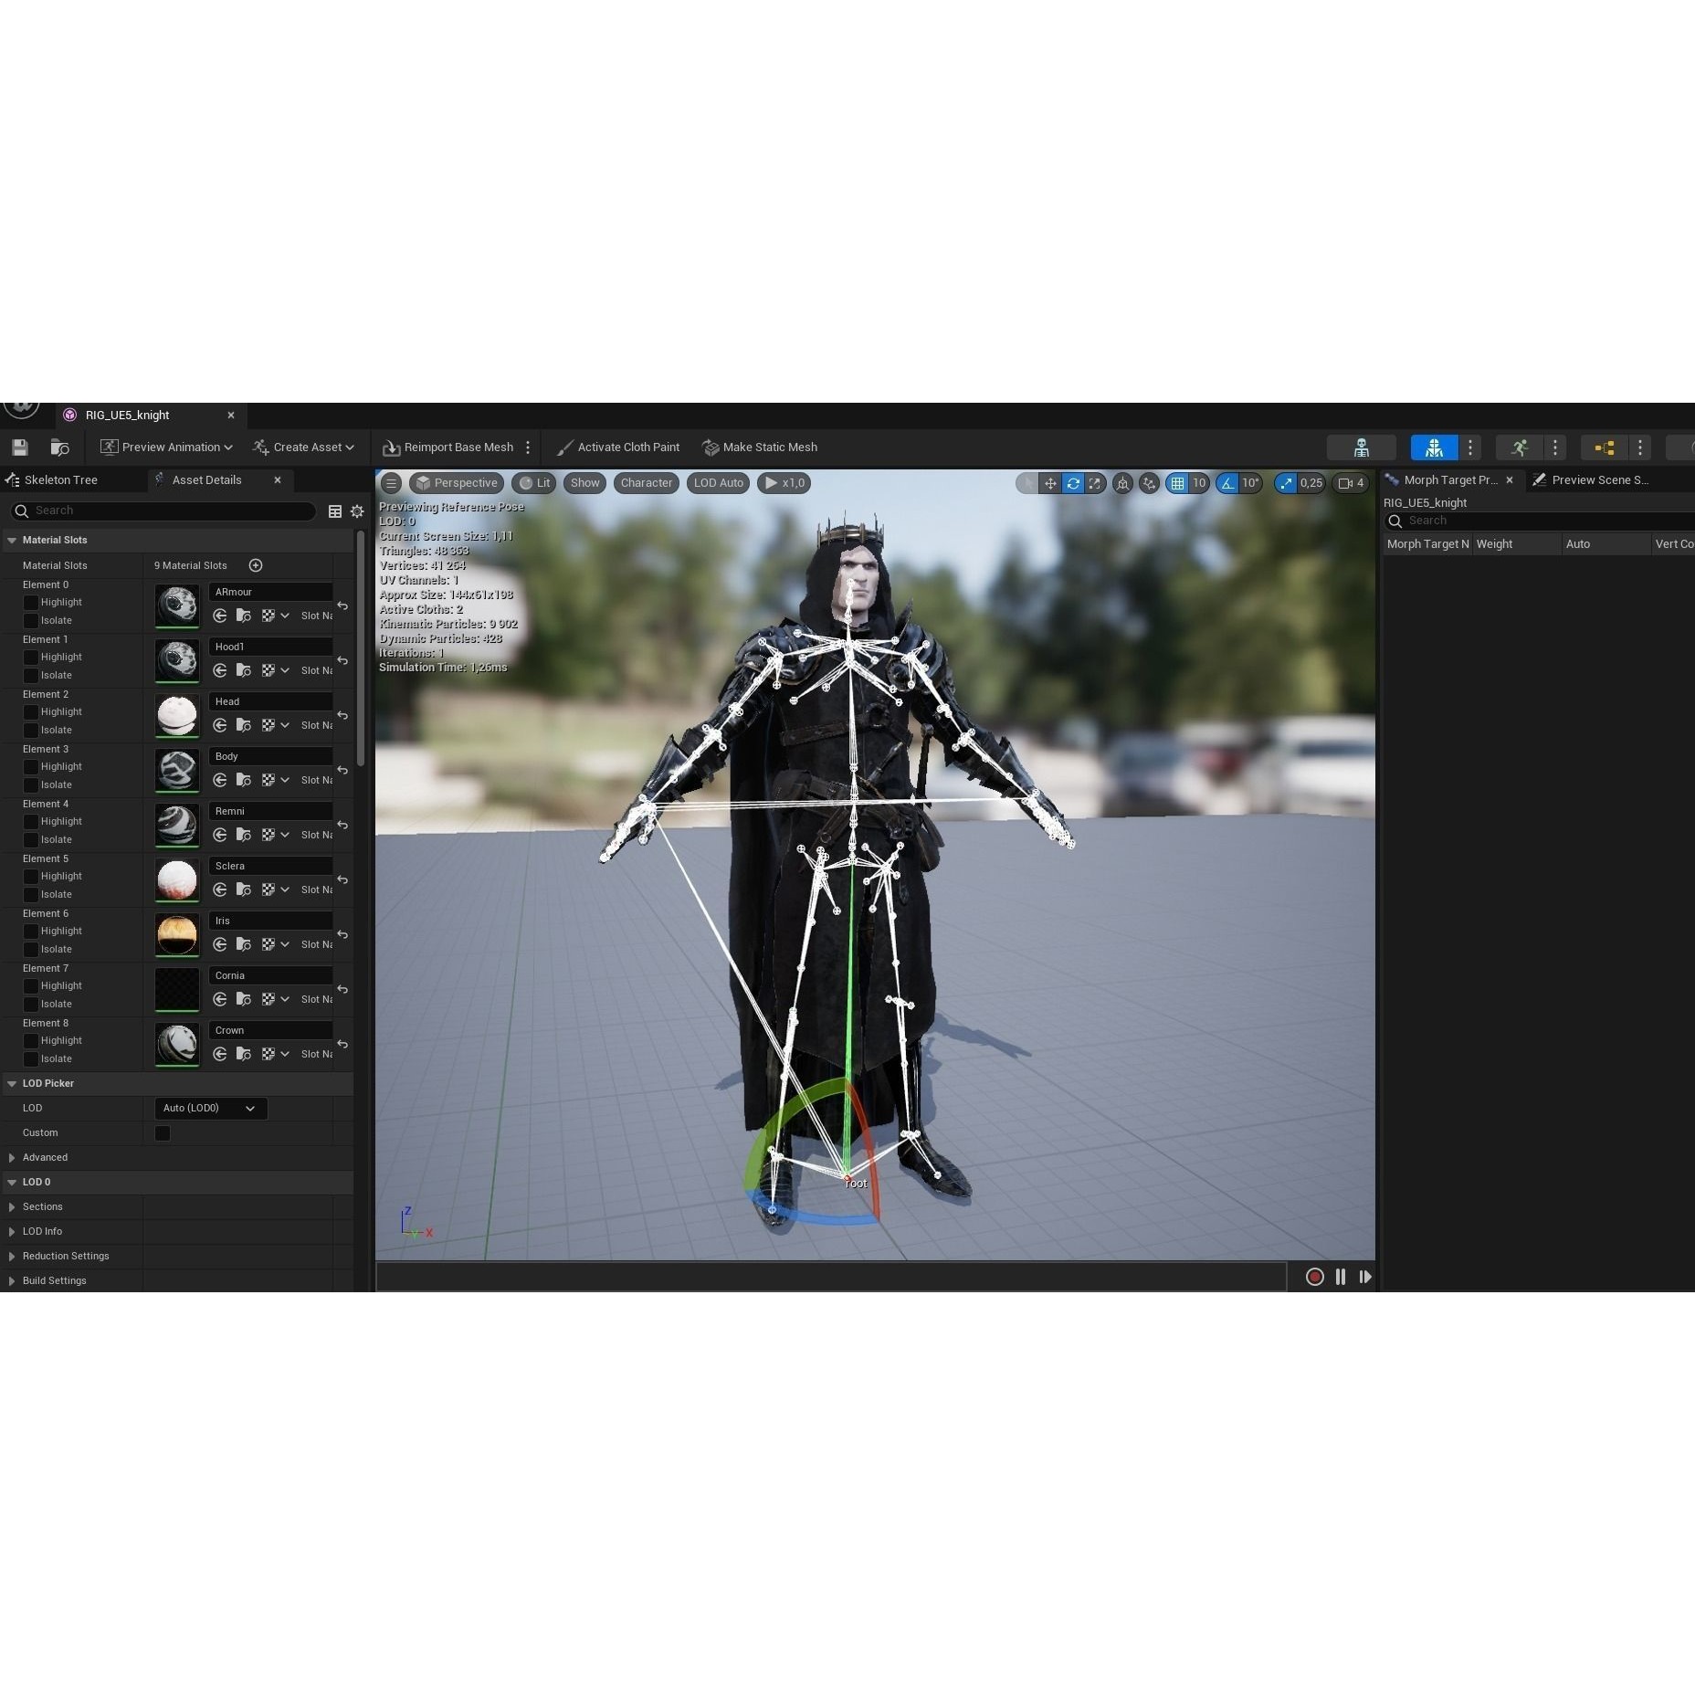The image size is (1695, 1695).
Task: Open the Blueprint editor mode icon
Action: click(x=1605, y=447)
